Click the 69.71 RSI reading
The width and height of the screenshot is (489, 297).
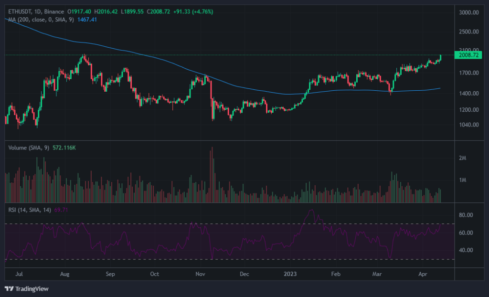click(61, 209)
